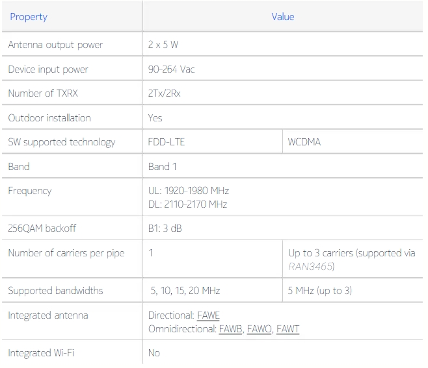Click the RAN3465 feature reference
This screenshot has width=428, height=368.
(312, 266)
